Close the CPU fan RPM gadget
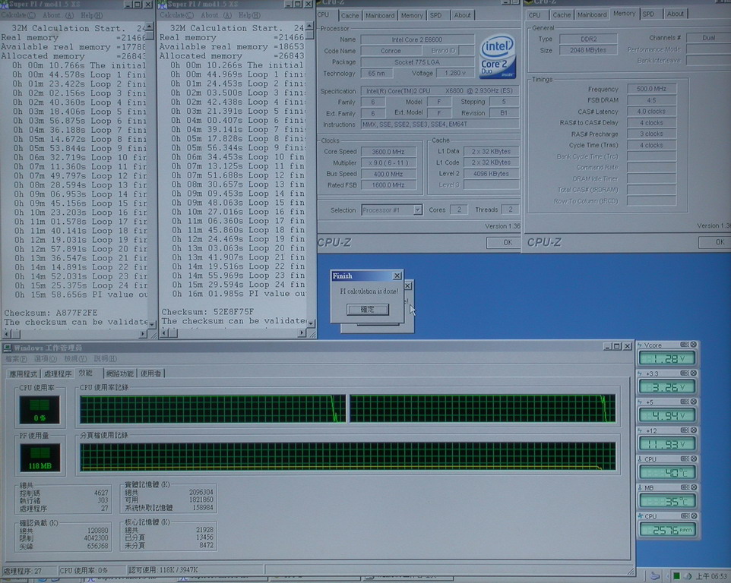731x583 pixels. (x=693, y=516)
